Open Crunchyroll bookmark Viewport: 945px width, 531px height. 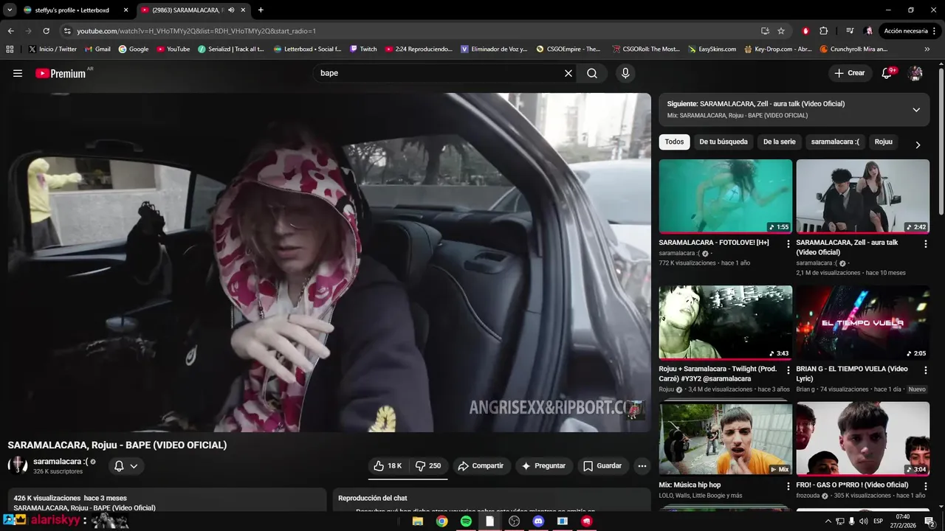click(854, 49)
